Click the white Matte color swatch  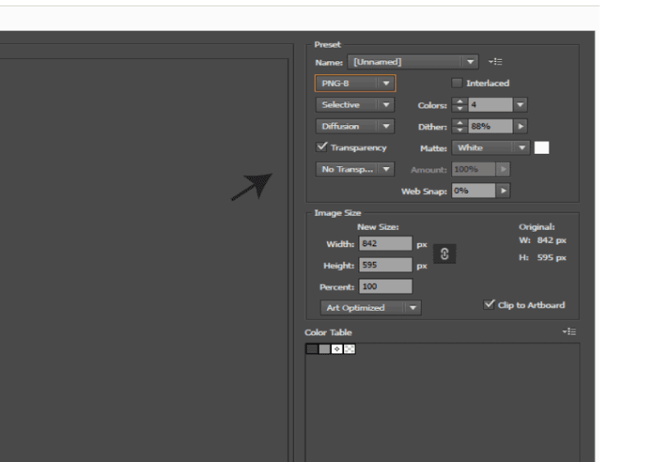[541, 148]
